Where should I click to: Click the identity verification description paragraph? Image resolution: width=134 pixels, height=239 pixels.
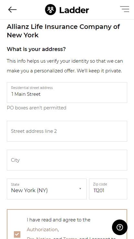pyautogui.click(x=65, y=66)
